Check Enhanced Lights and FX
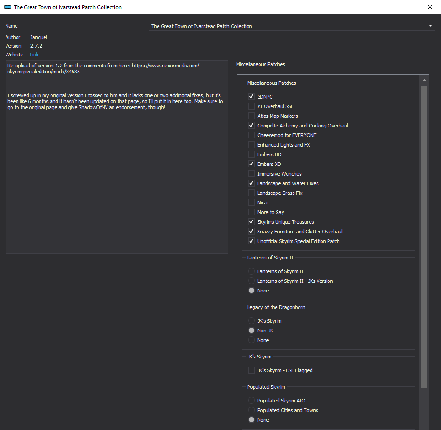The width and height of the screenshot is (441, 430). click(251, 145)
